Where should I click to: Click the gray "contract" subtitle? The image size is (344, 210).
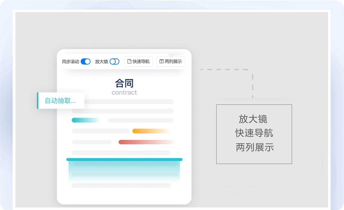click(x=124, y=92)
